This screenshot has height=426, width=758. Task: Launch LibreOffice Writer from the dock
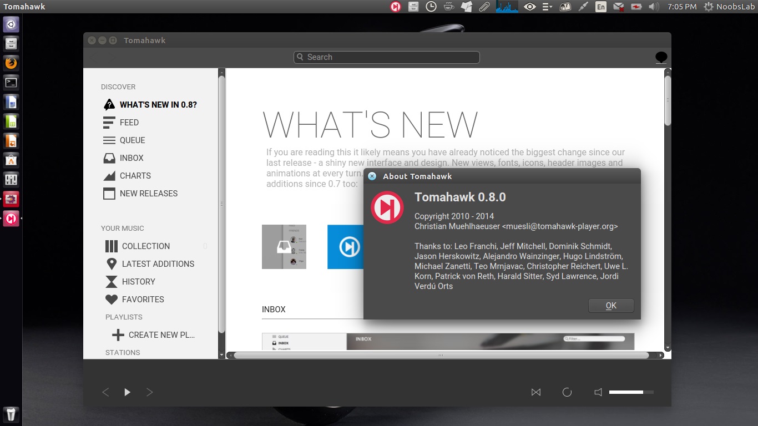click(x=11, y=102)
